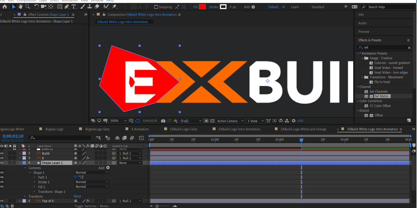Open Shape 1 blend mode Normal dropdown

[91, 173]
